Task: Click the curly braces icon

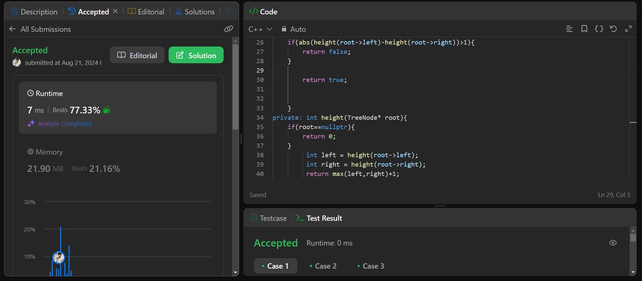Action: 599,29
